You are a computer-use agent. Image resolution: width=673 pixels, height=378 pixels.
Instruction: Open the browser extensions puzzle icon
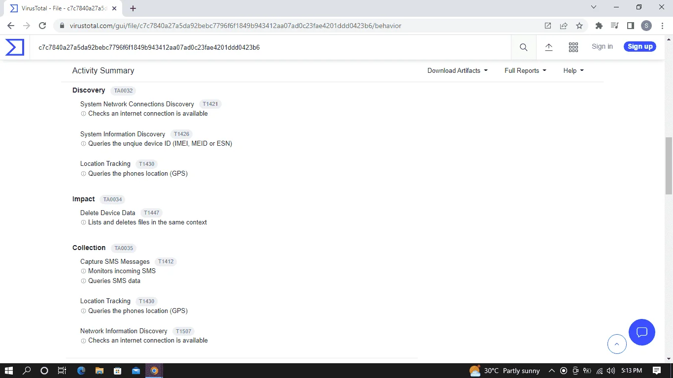(x=599, y=26)
